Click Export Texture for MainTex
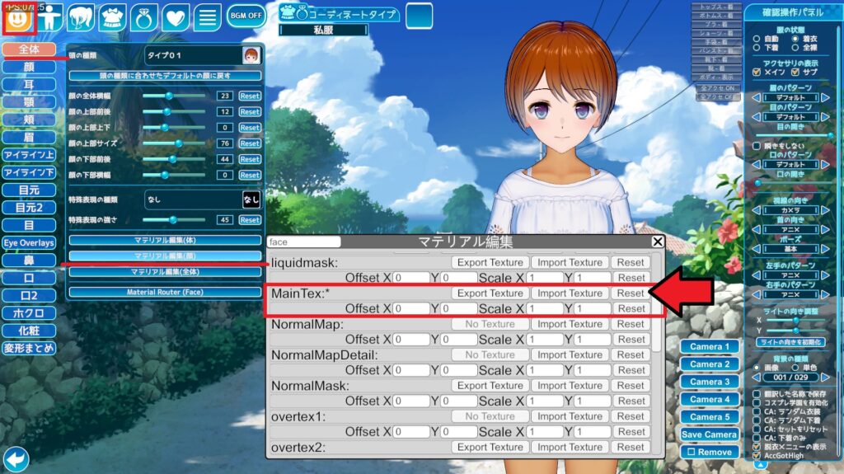The image size is (844, 474). tap(490, 293)
